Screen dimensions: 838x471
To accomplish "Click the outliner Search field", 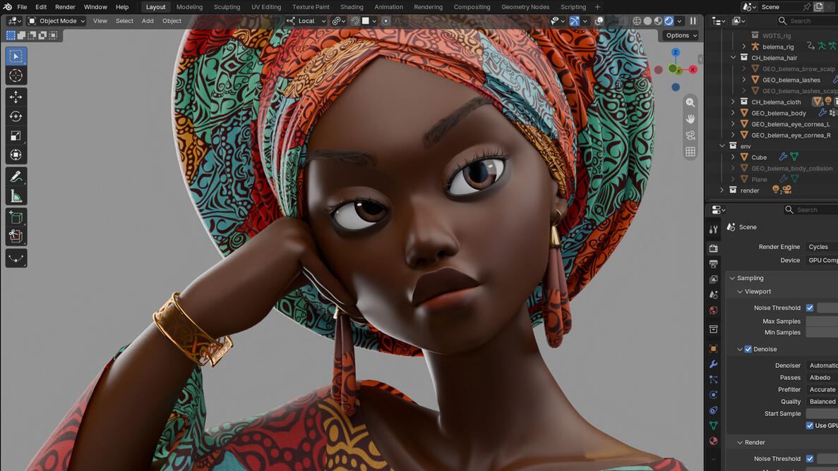I will (x=807, y=21).
